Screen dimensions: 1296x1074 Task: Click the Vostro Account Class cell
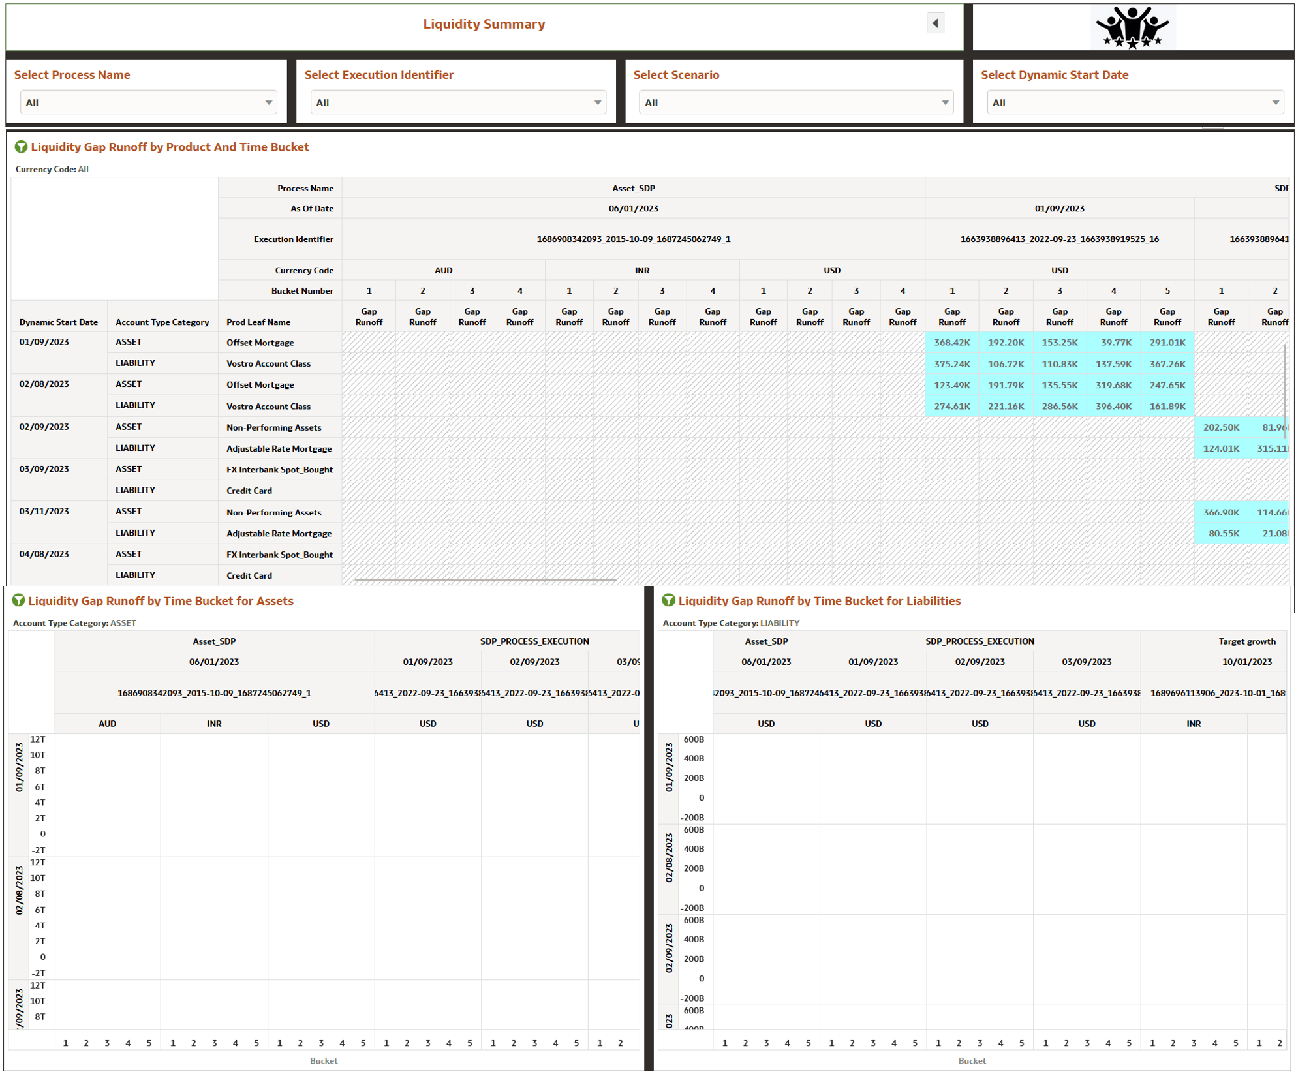click(267, 363)
